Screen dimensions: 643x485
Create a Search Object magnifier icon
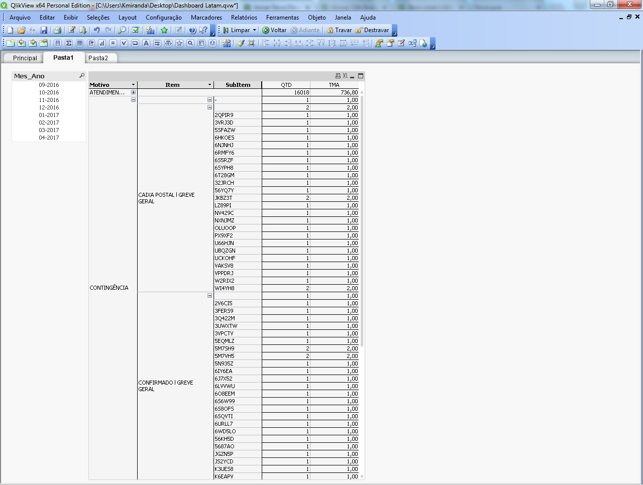[190, 43]
